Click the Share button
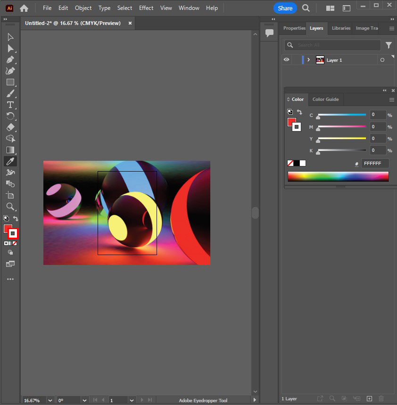The height and width of the screenshot is (405, 397). click(285, 8)
